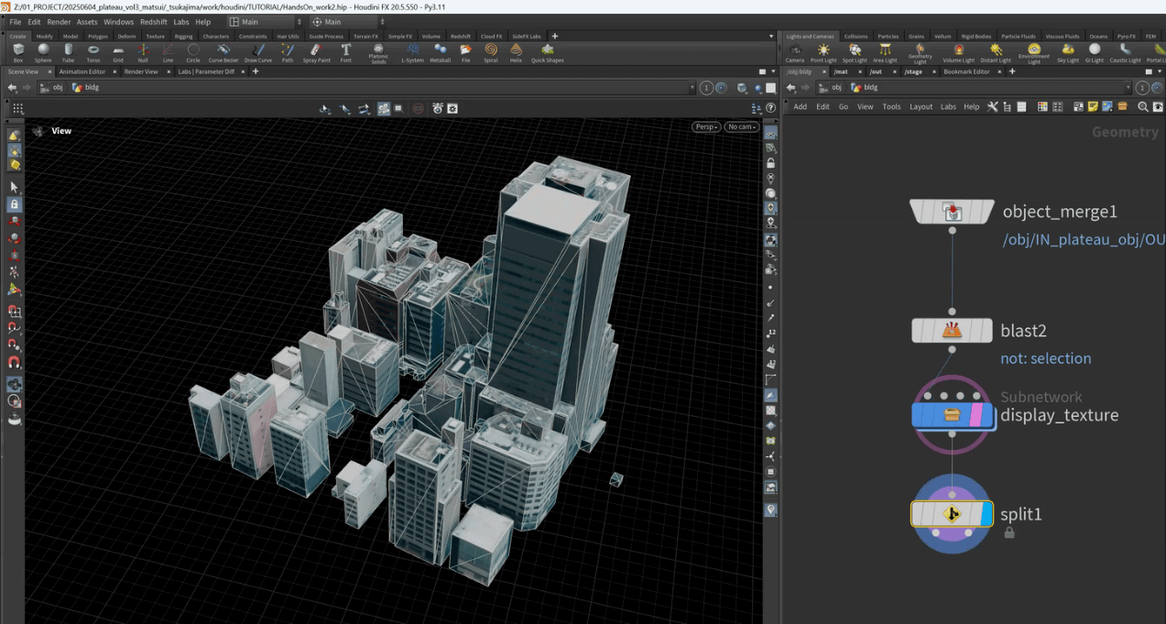The width and height of the screenshot is (1166, 624).
Task: Open the No cam camera dropdown
Action: (740, 126)
